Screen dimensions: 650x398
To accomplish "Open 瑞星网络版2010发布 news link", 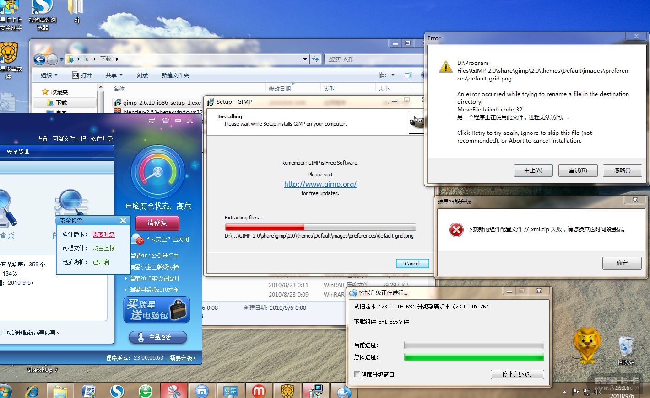I will click(x=154, y=290).
